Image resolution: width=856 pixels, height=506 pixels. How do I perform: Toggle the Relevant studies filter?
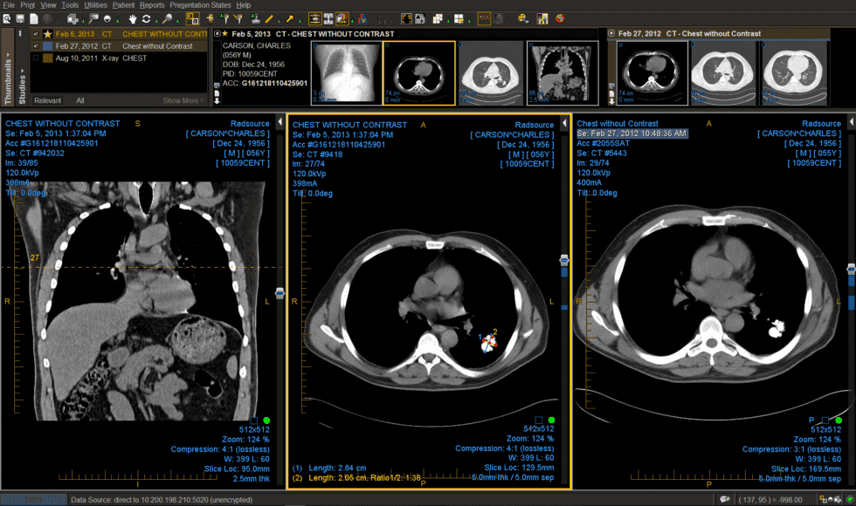tap(48, 99)
